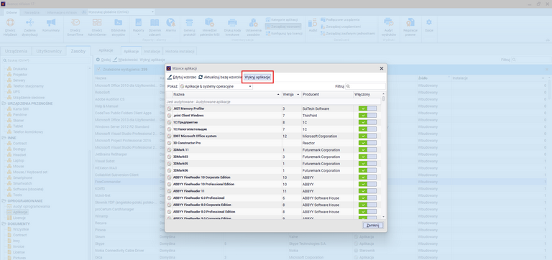Sort the dialog list by Wersja column

292,95
